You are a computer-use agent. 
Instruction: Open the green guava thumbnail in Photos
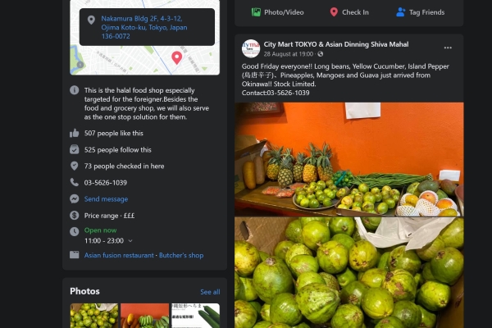tap(94, 316)
